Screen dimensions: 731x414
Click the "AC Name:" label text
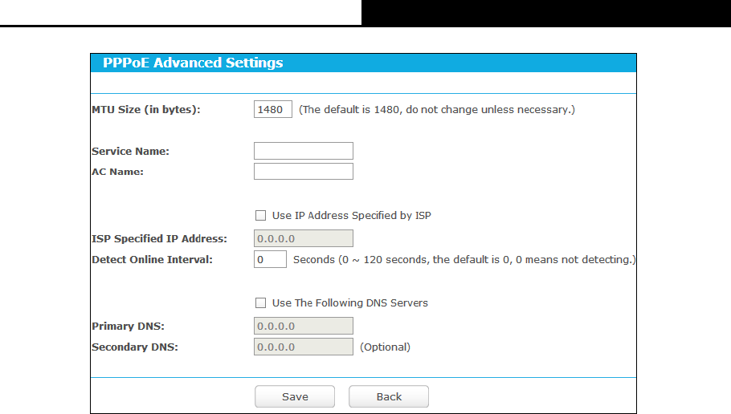click(x=117, y=172)
